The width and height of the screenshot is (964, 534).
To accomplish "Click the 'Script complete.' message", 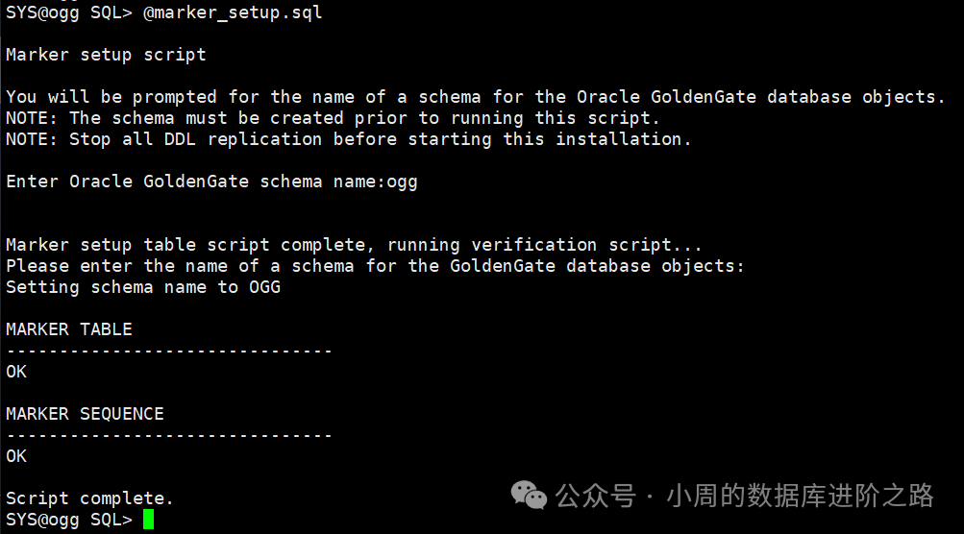I will coord(89,498).
